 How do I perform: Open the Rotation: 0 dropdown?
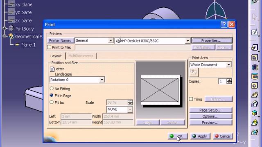pos(102,80)
